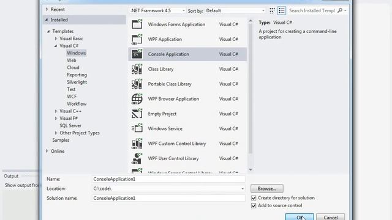Select the Reporting category
392x220 pixels.
click(77, 75)
